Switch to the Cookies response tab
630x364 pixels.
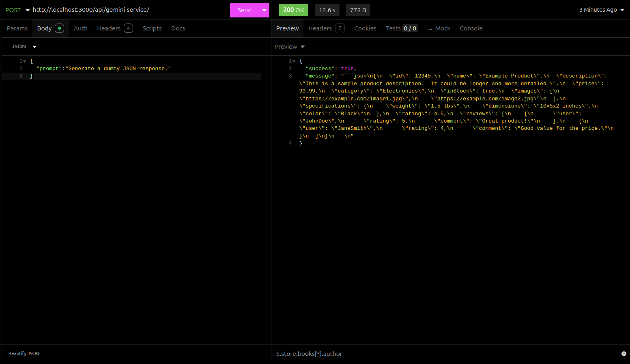(365, 28)
